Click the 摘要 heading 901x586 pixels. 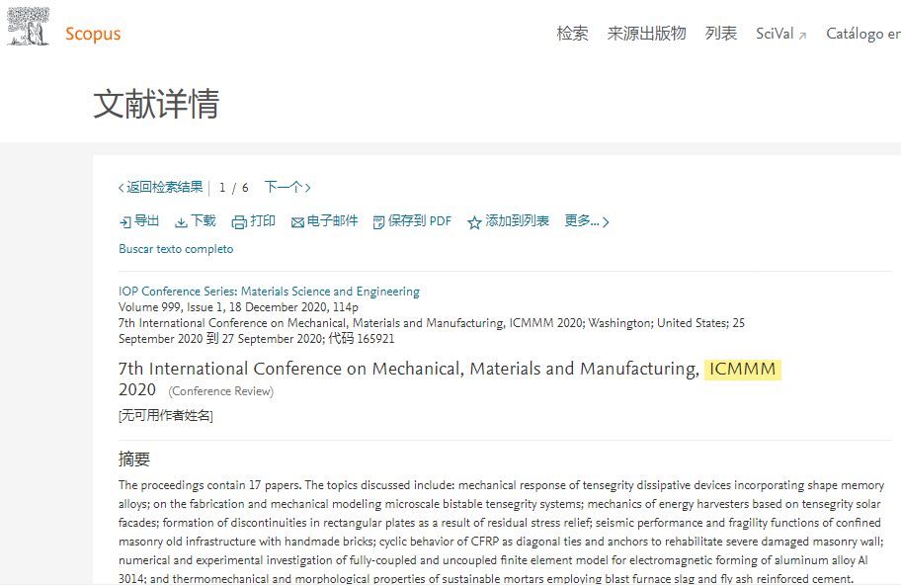click(134, 460)
